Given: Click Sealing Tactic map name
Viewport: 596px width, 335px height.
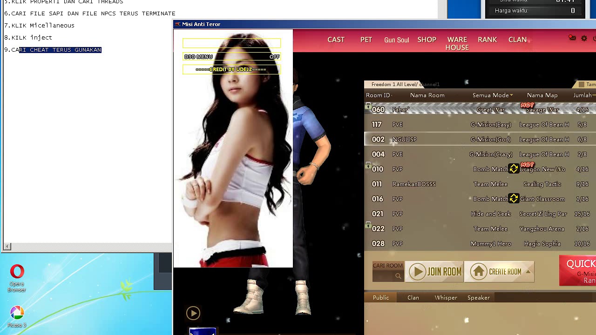Looking at the screenshot, I should click(x=542, y=184).
